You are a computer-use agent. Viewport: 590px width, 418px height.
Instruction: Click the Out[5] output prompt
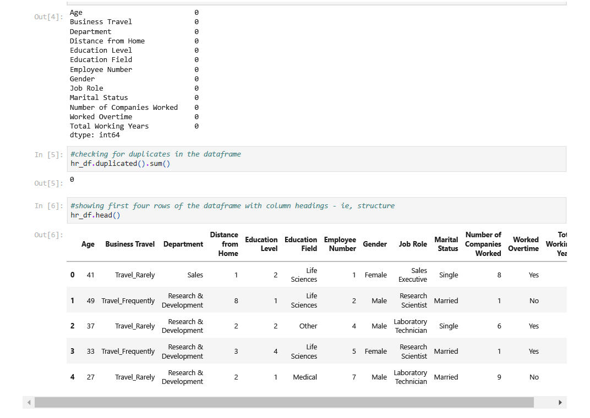point(48,183)
